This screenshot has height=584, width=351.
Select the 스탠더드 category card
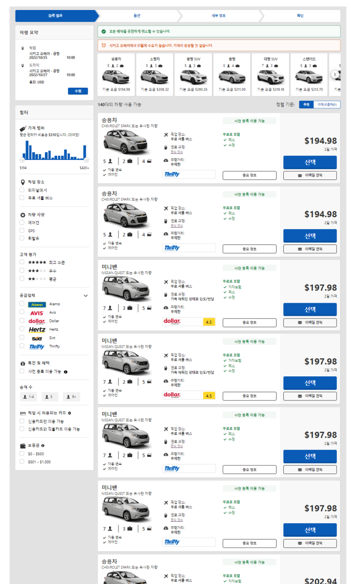(309, 75)
